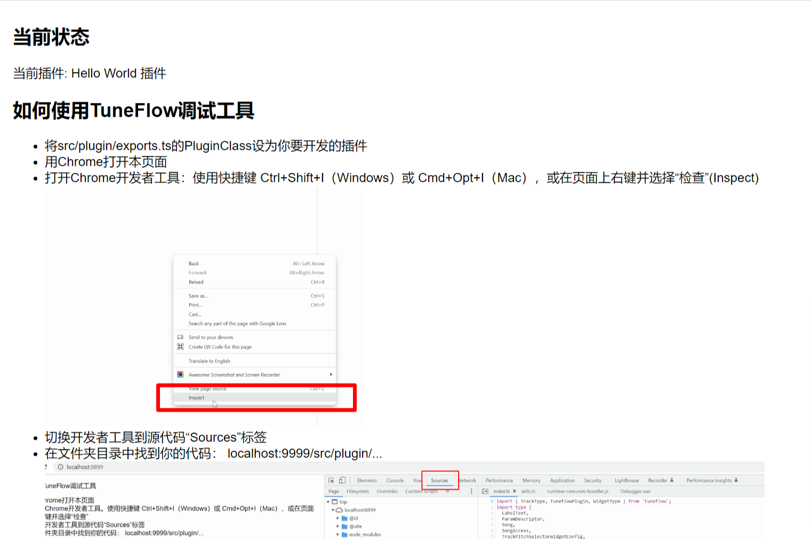Select Back in the context menu

[x=254, y=263]
